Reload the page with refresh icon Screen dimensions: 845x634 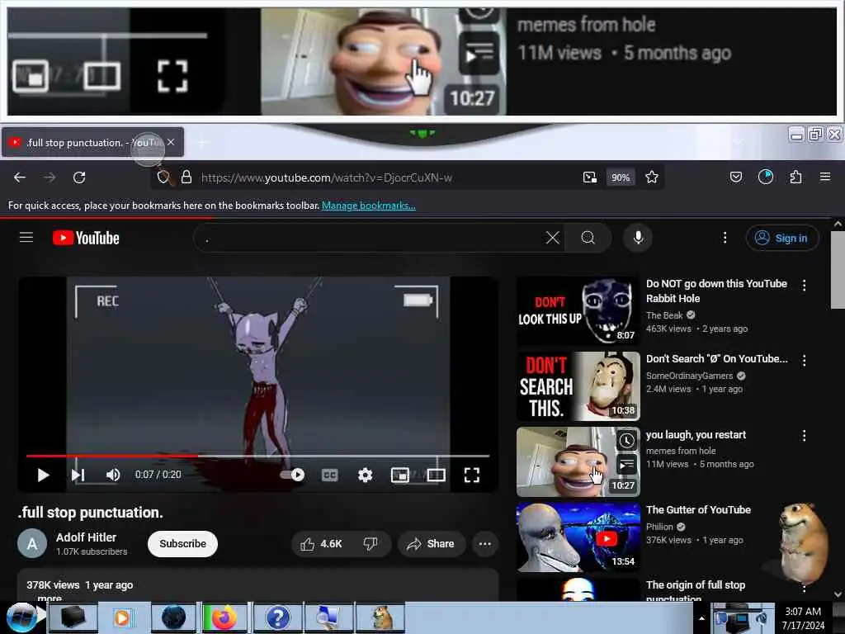click(79, 177)
